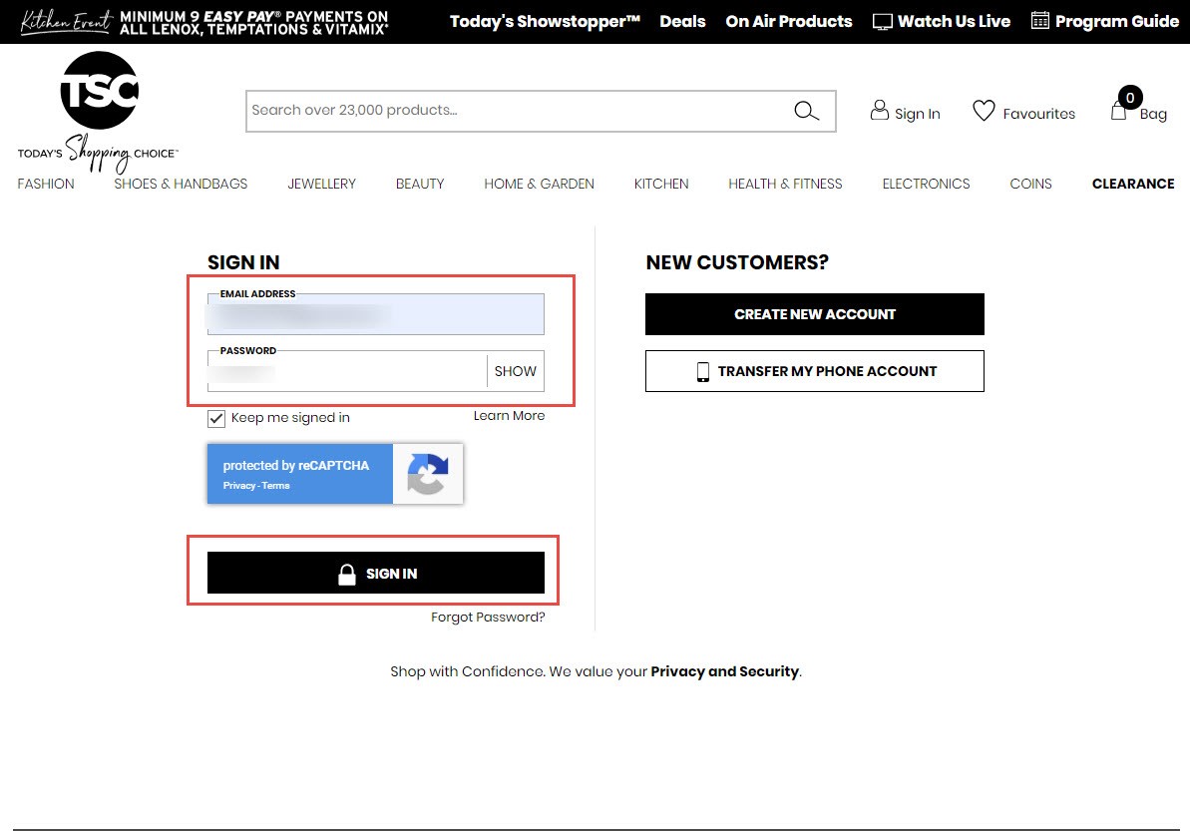The image size is (1190, 831).
Task: Focus the Email Address field
Action: [x=376, y=314]
